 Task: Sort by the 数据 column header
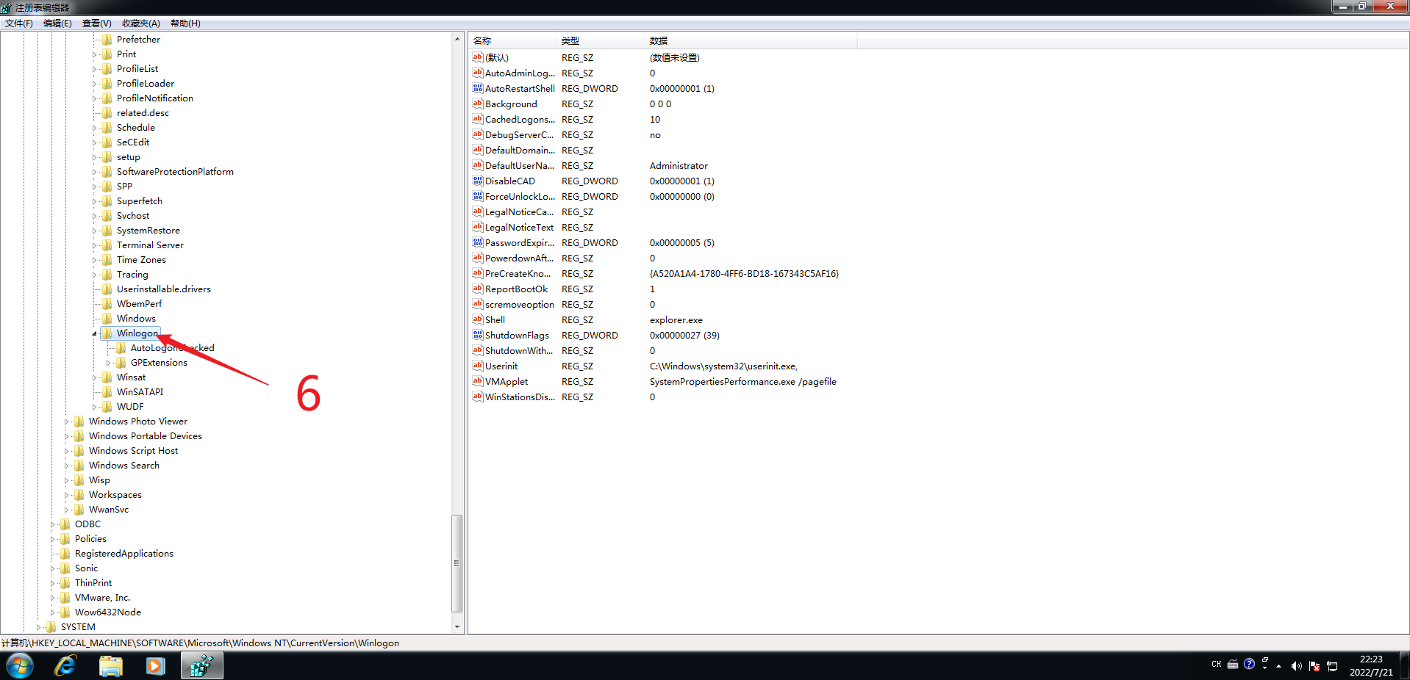[751, 40]
